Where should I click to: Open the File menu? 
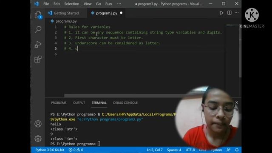pyautogui.click(x=46, y=4)
